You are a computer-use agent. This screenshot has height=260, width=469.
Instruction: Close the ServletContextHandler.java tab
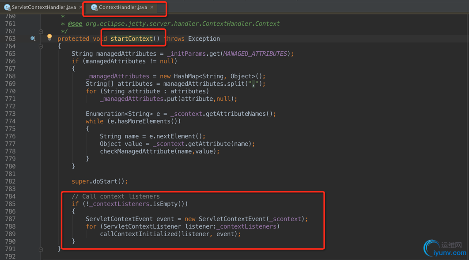pyautogui.click(x=81, y=7)
